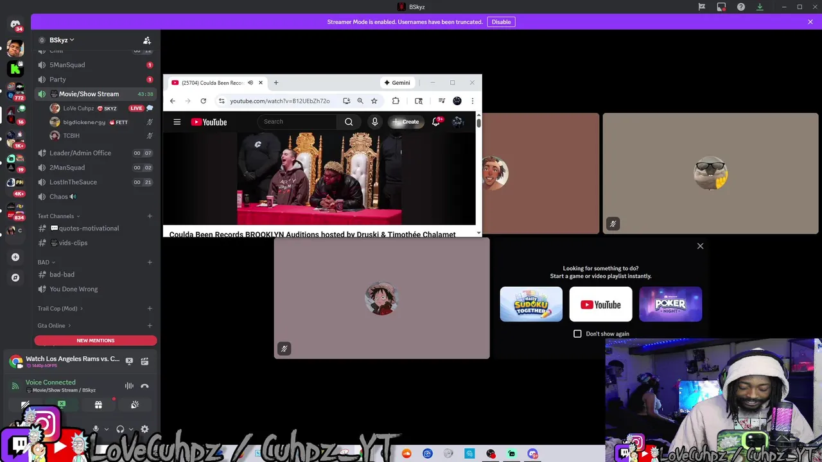Open YouTube hamburger guide menu
Screen dimensions: 822x462
[177, 122]
